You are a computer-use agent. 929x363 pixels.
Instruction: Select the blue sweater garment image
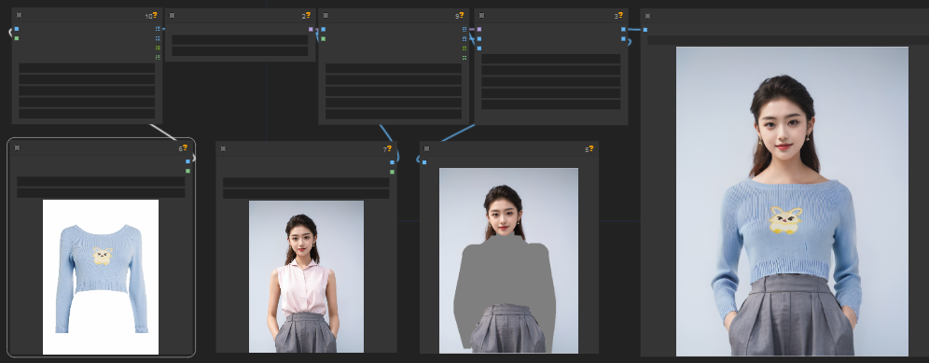(x=101, y=277)
